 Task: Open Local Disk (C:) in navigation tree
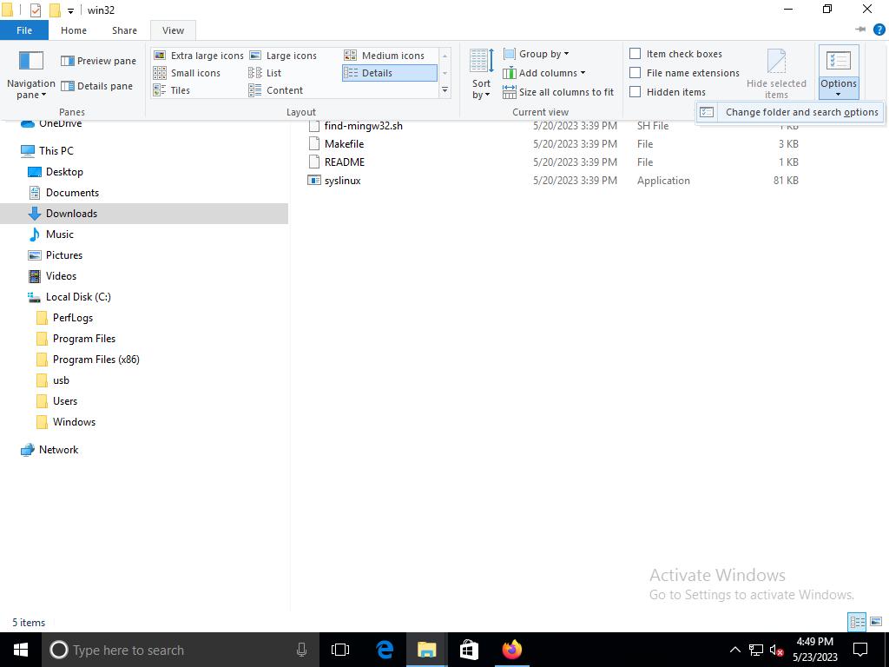(x=78, y=297)
